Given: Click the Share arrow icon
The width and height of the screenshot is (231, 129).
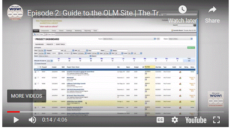Looking at the screenshot, I should point(212,10).
